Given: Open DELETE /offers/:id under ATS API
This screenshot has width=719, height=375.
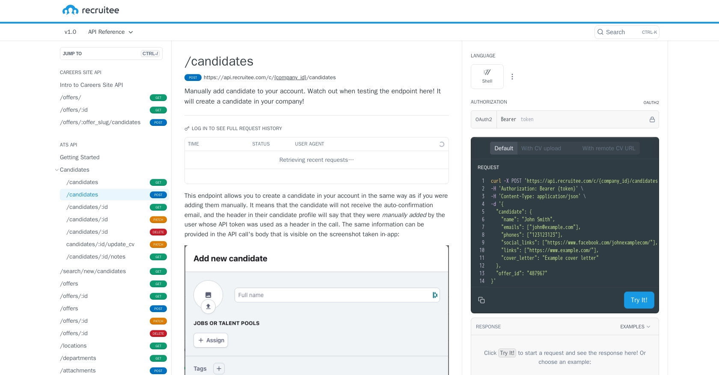Looking at the screenshot, I should 113,333.
